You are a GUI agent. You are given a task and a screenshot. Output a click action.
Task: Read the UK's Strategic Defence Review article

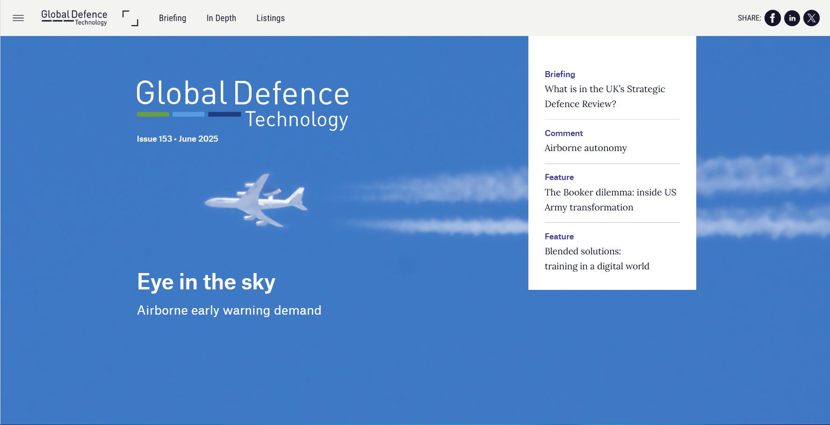pyautogui.click(x=604, y=96)
